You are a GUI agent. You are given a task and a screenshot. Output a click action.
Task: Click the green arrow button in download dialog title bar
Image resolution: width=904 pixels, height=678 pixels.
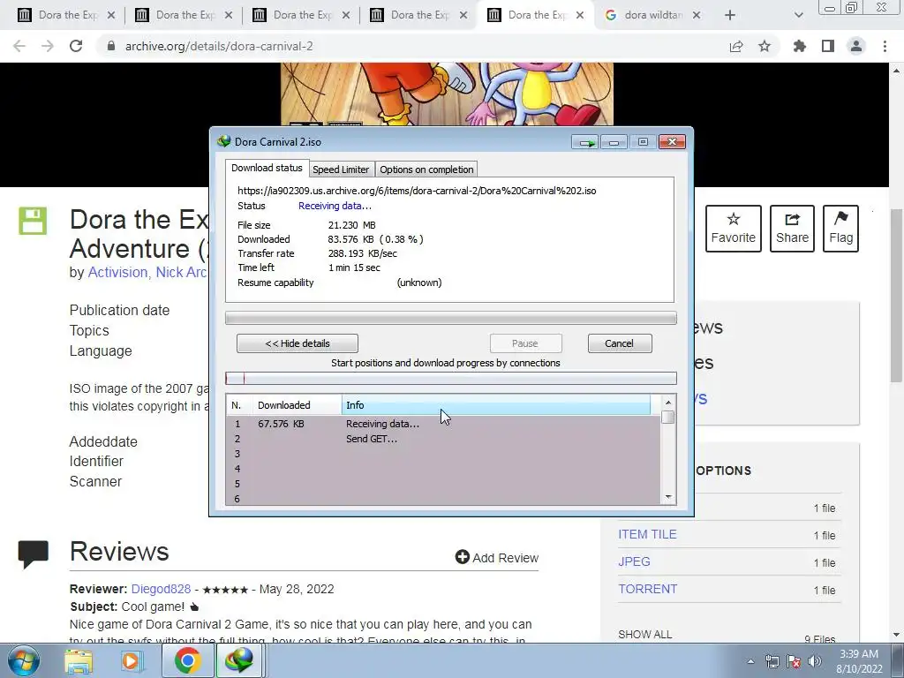click(586, 142)
